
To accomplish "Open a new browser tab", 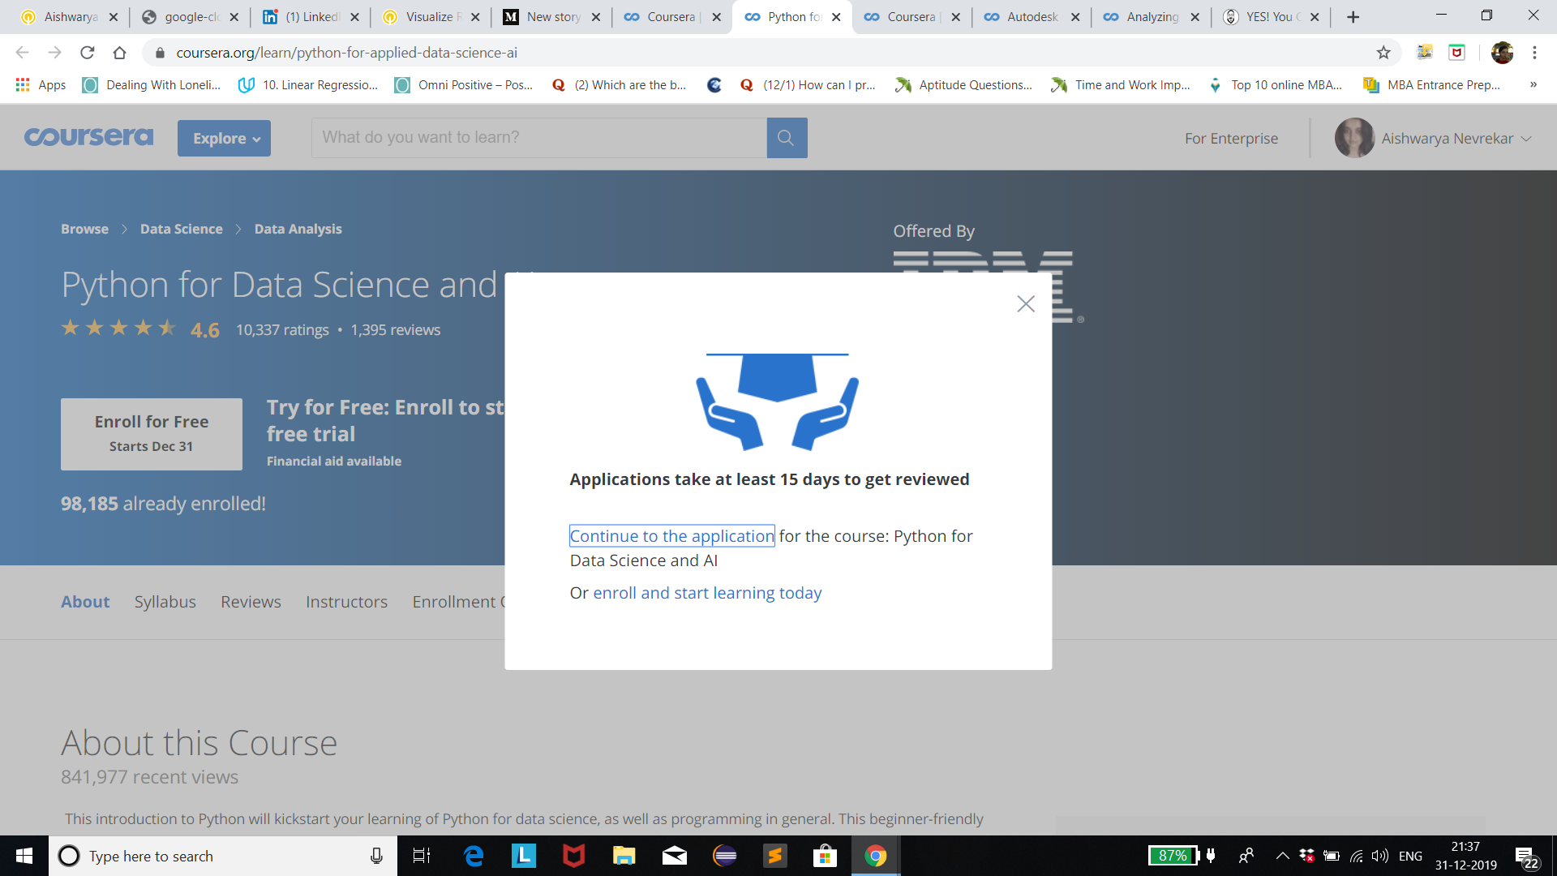I will tap(1353, 17).
